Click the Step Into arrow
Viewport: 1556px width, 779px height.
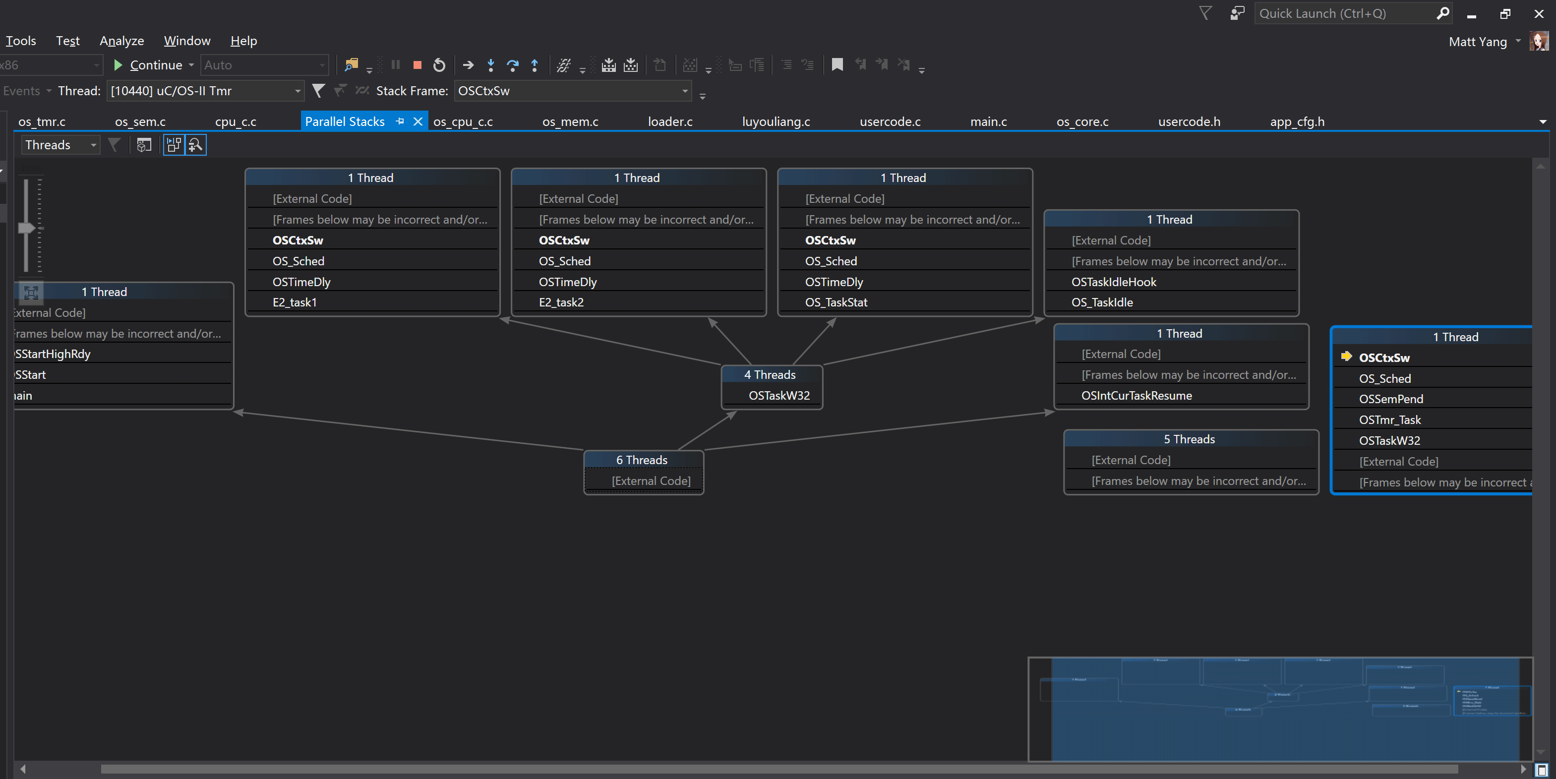point(490,64)
